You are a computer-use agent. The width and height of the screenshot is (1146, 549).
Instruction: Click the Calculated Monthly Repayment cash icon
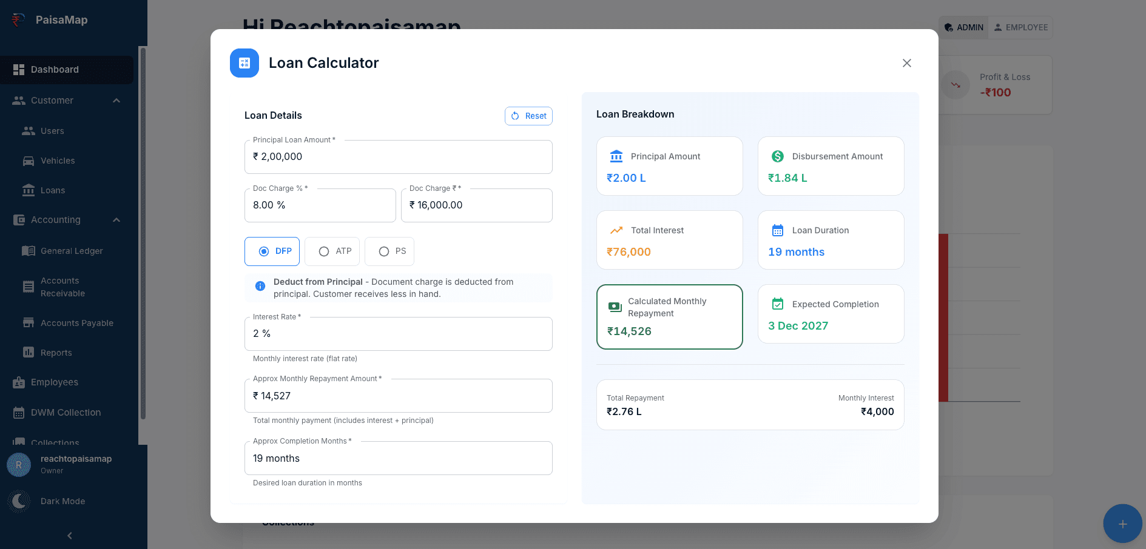[615, 307]
